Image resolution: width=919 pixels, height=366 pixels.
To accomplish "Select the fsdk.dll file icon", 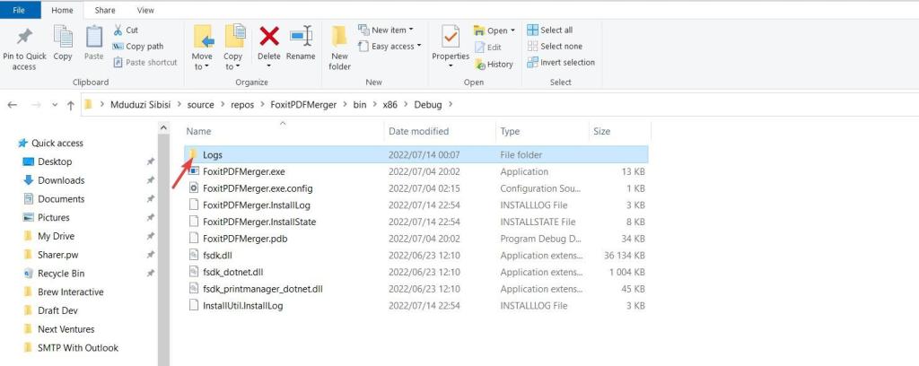I will (x=194, y=256).
